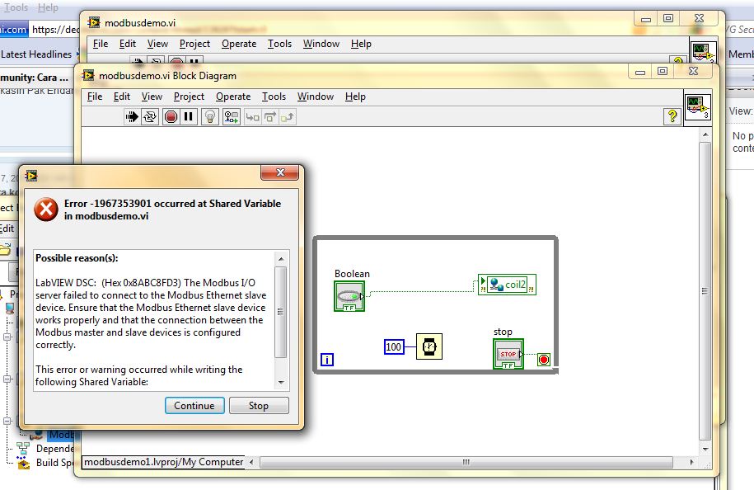Click the Boolean control terminal
Screen dimensions: 754x490
click(349, 296)
